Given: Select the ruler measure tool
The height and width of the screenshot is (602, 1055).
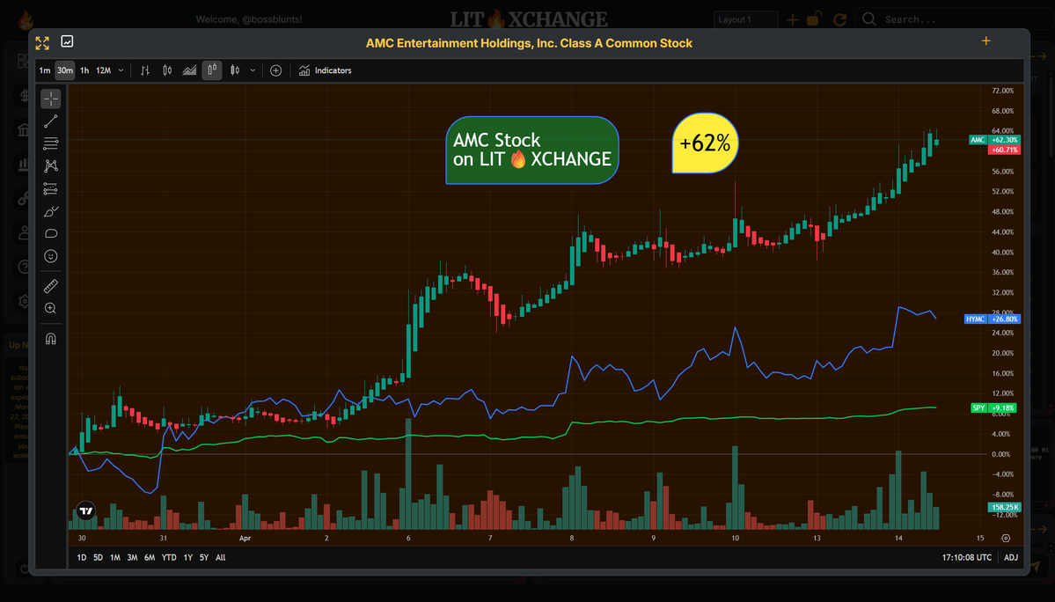Looking at the screenshot, I should [50, 286].
